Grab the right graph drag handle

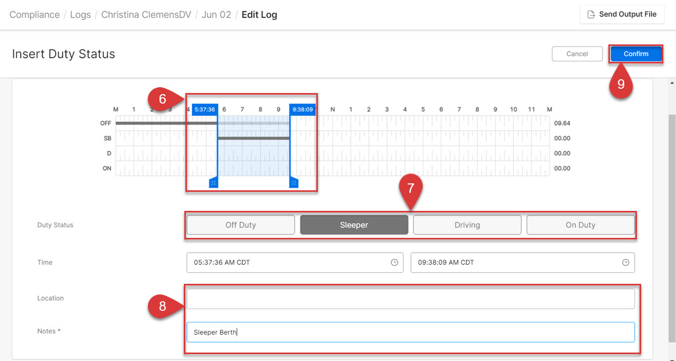294,182
